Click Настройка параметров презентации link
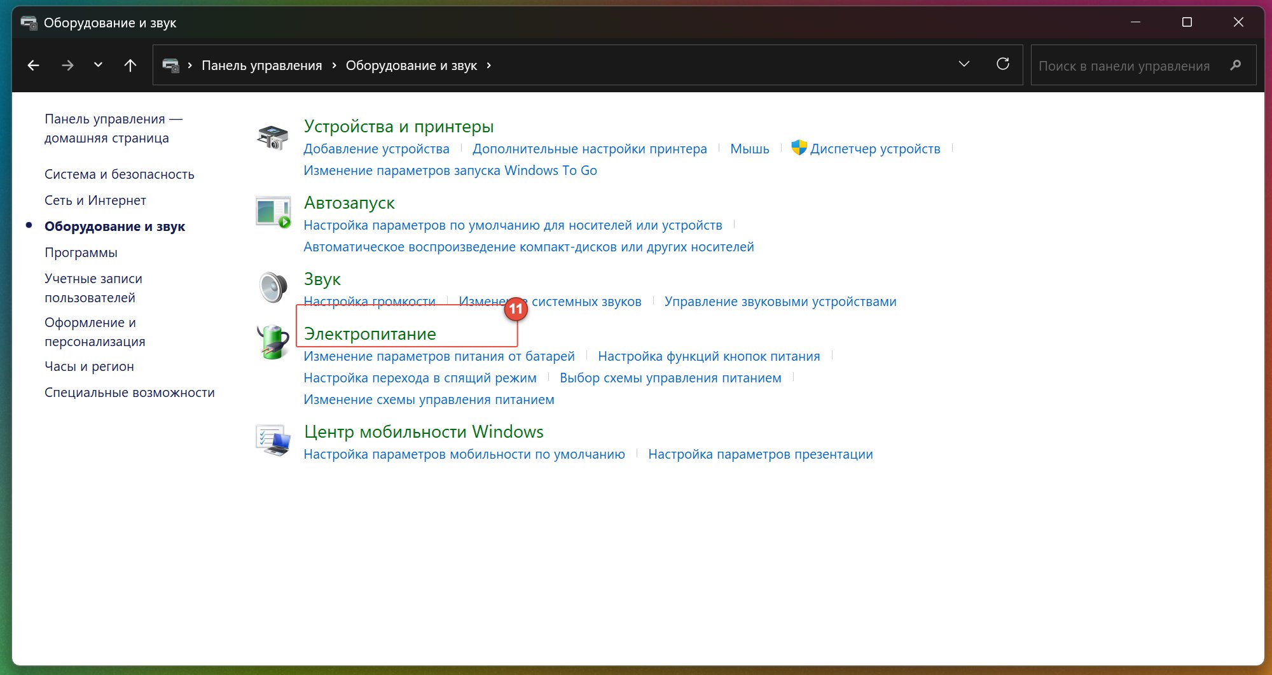 [x=761, y=454]
